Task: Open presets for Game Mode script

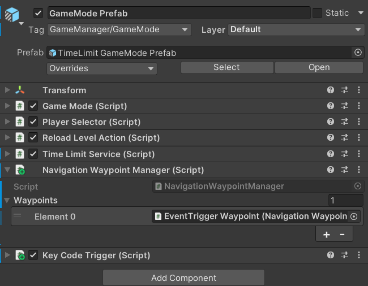Action: point(345,106)
